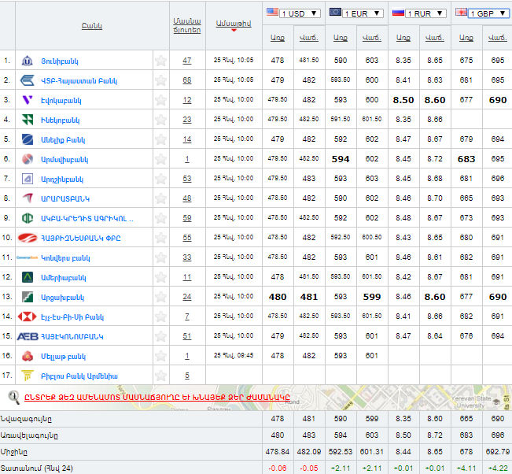Click the Unibank logo icon

click(27, 61)
